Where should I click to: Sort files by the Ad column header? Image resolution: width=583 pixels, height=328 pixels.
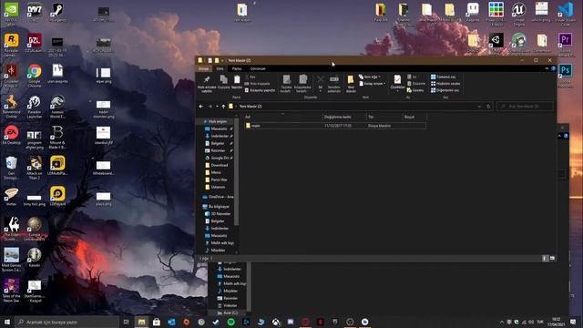[x=282, y=117]
